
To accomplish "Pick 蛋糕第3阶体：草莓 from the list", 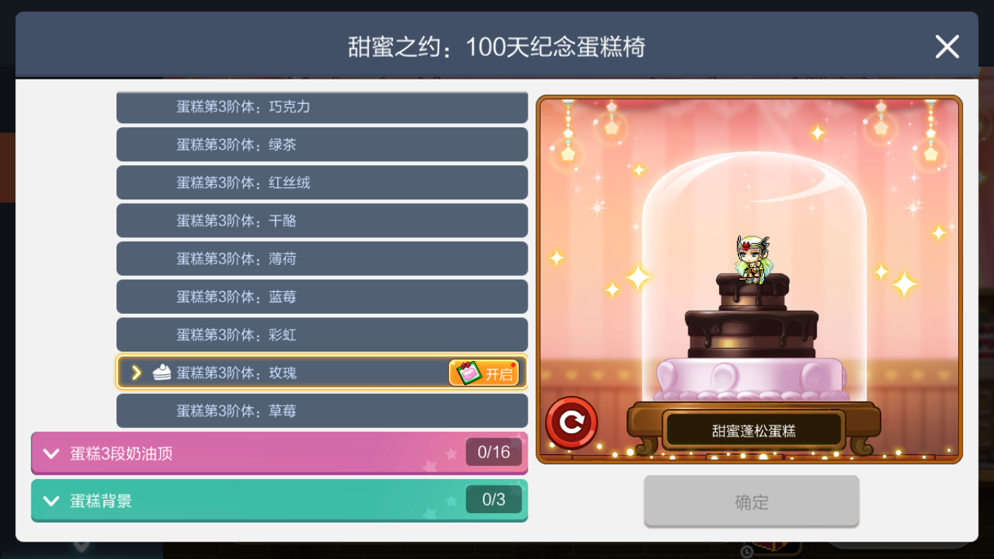I will pos(322,411).
